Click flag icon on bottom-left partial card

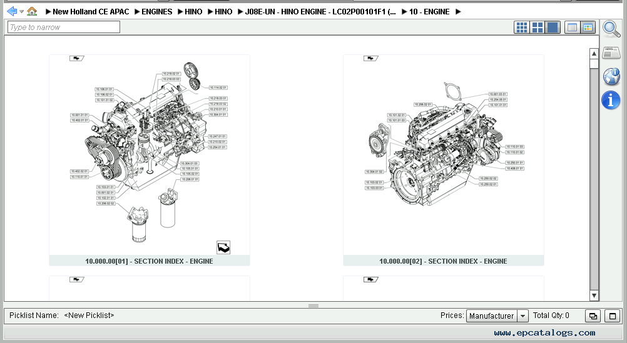pyautogui.click(x=77, y=279)
